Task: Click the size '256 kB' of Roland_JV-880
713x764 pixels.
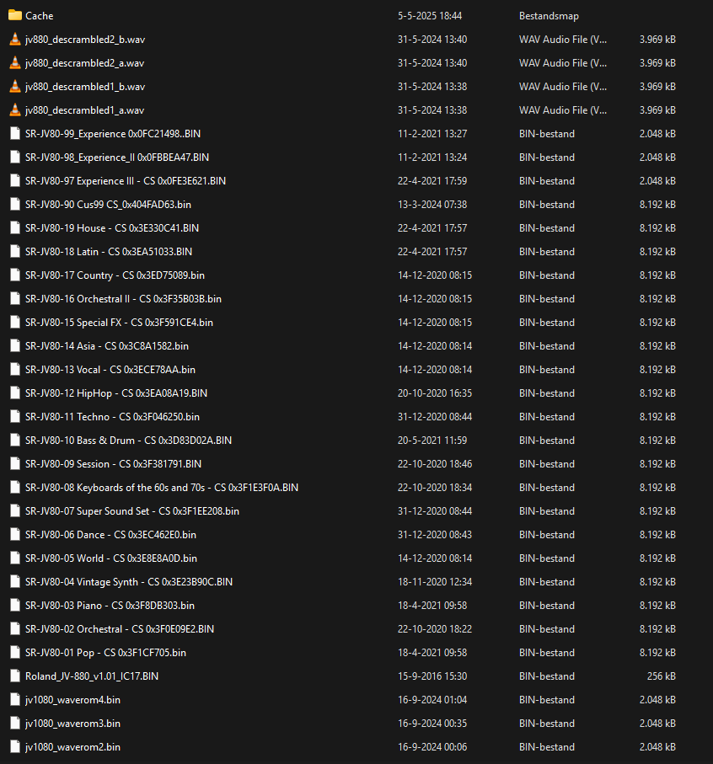Action: pos(662,676)
